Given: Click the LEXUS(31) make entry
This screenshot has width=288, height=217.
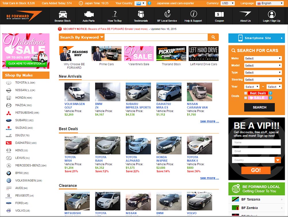Looking at the screenshot, I should [x=22, y=158].
